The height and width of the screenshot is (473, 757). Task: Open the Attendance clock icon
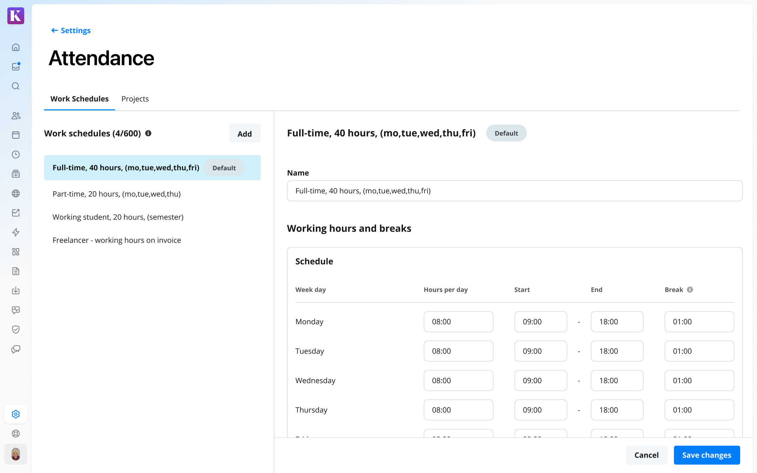[x=16, y=155]
